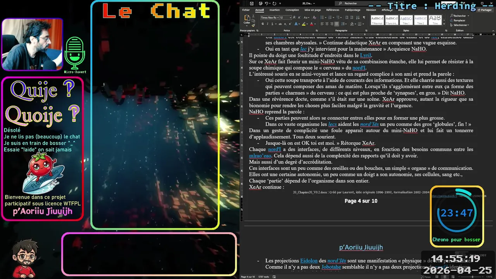496x279 pixels.
Task: Decrease the font size
Action: [299, 17]
